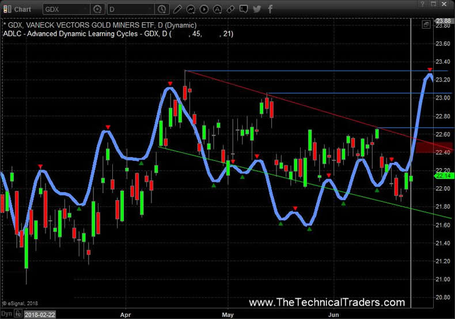Click the pencil drawing tool icon
The height and width of the screenshot is (319, 455).
pos(177,9)
